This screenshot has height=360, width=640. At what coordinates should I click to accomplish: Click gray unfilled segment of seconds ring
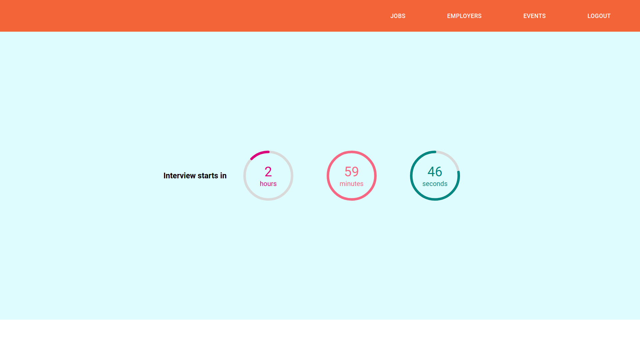point(451,158)
